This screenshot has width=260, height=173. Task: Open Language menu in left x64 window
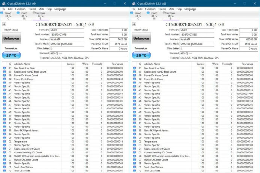[x=60, y=9]
